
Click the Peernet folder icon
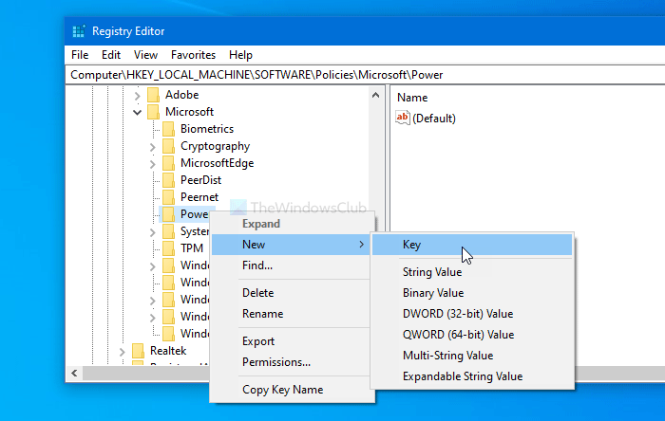point(168,197)
